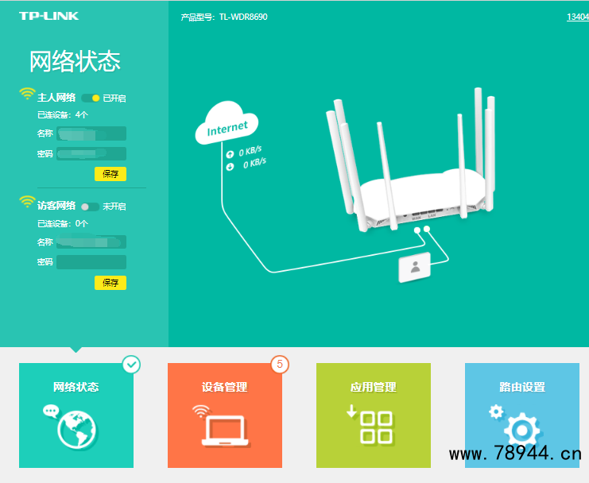Click the connected user device icon
The image size is (589, 483).
[x=414, y=268]
